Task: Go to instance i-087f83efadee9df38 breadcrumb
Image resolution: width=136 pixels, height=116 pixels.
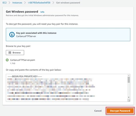Action: pyautogui.click(x=39, y=3)
